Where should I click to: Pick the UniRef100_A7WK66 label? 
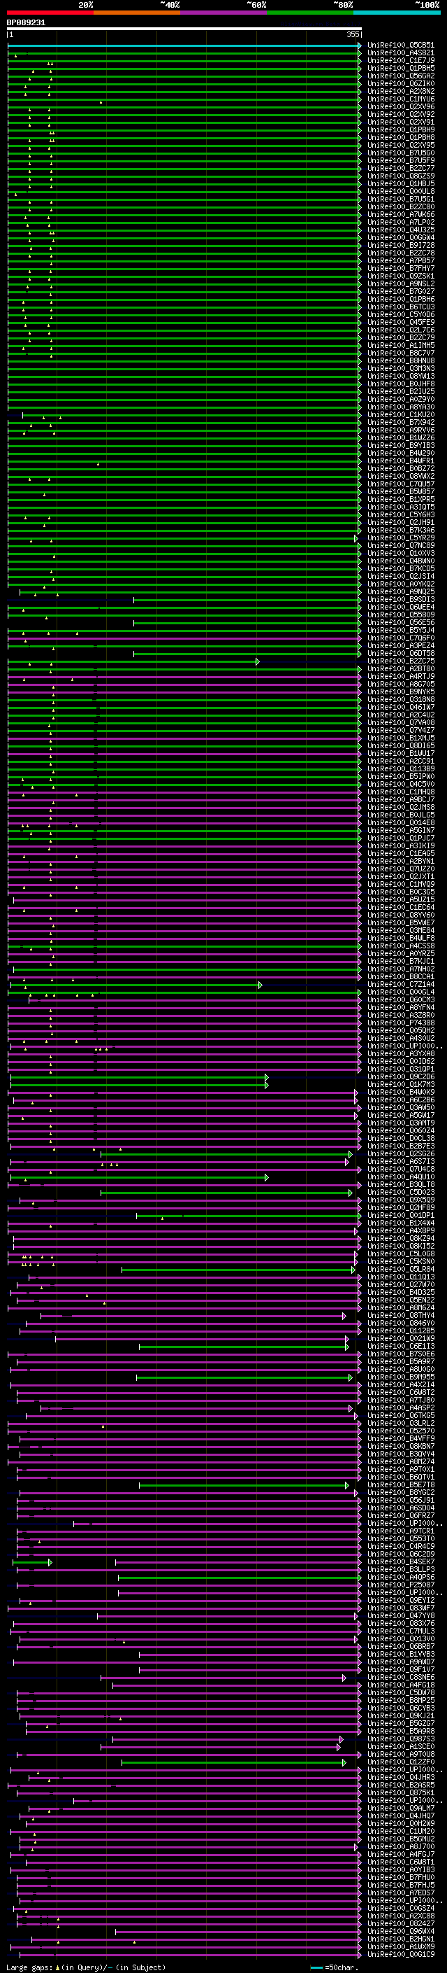pyautogui.click(x=400, y=216)
